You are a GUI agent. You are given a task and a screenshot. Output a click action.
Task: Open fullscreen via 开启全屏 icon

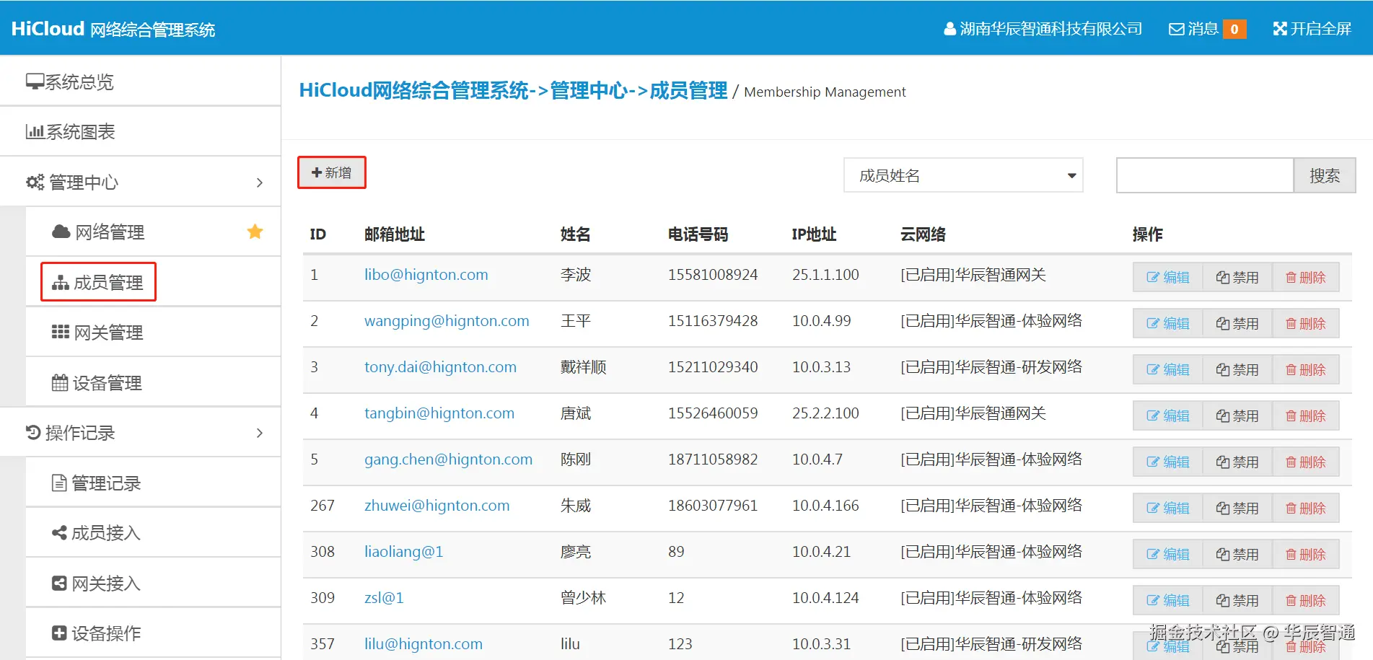1279,28
